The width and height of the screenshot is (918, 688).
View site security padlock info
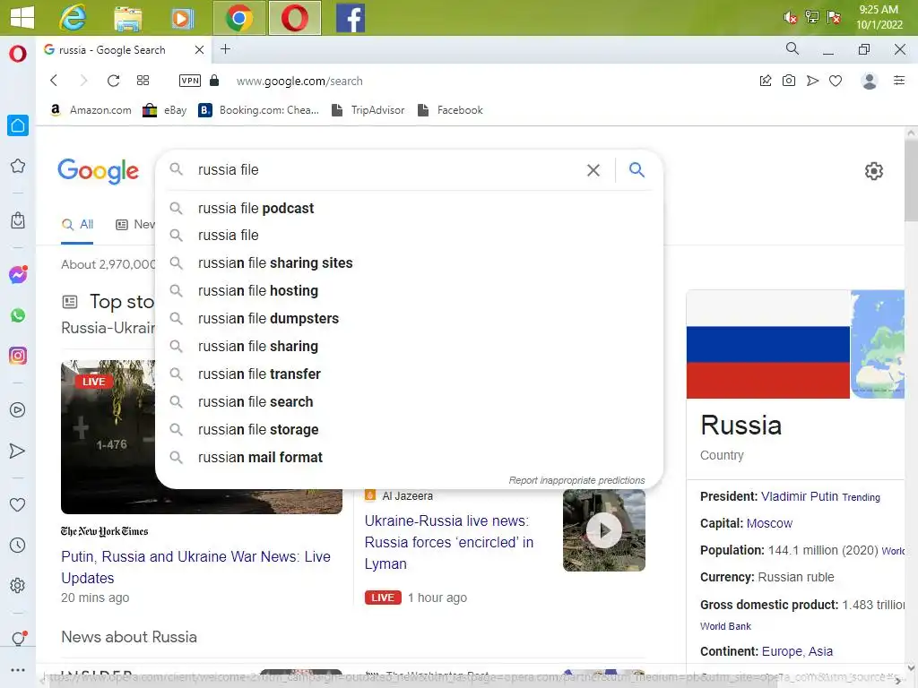click(214, 80)
